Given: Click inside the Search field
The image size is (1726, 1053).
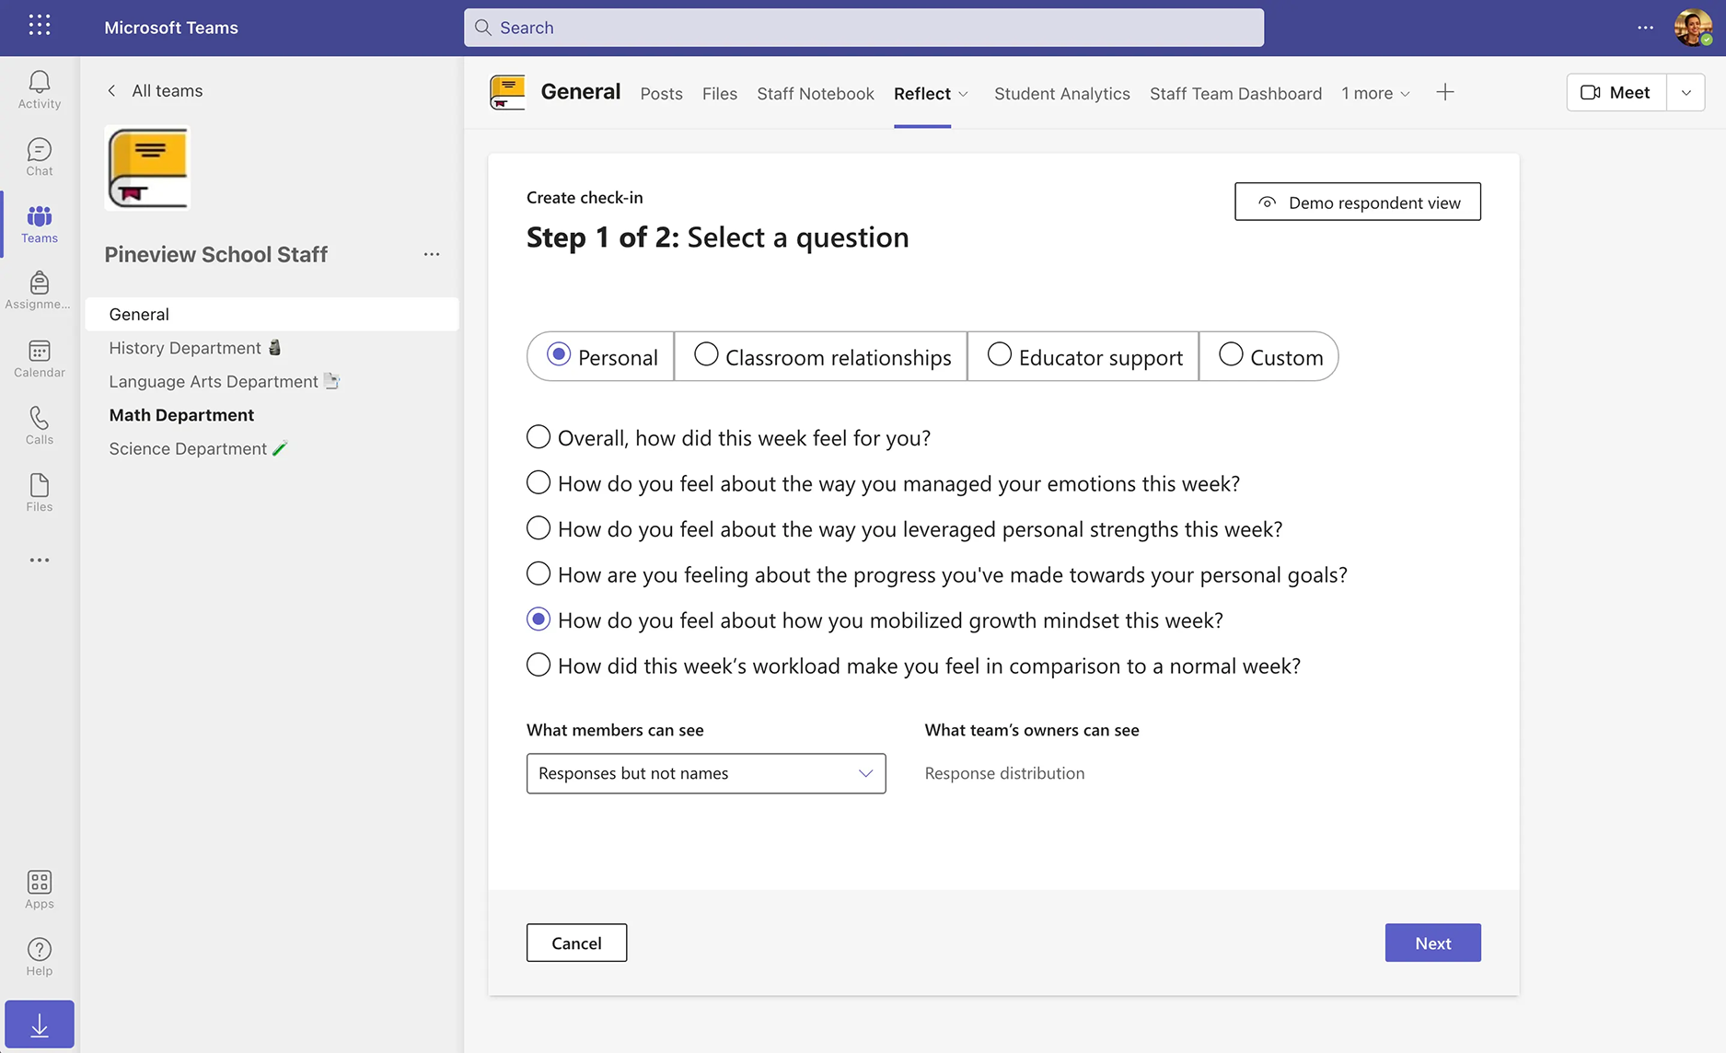Looking at the screenshot, I should click(863, 28).
